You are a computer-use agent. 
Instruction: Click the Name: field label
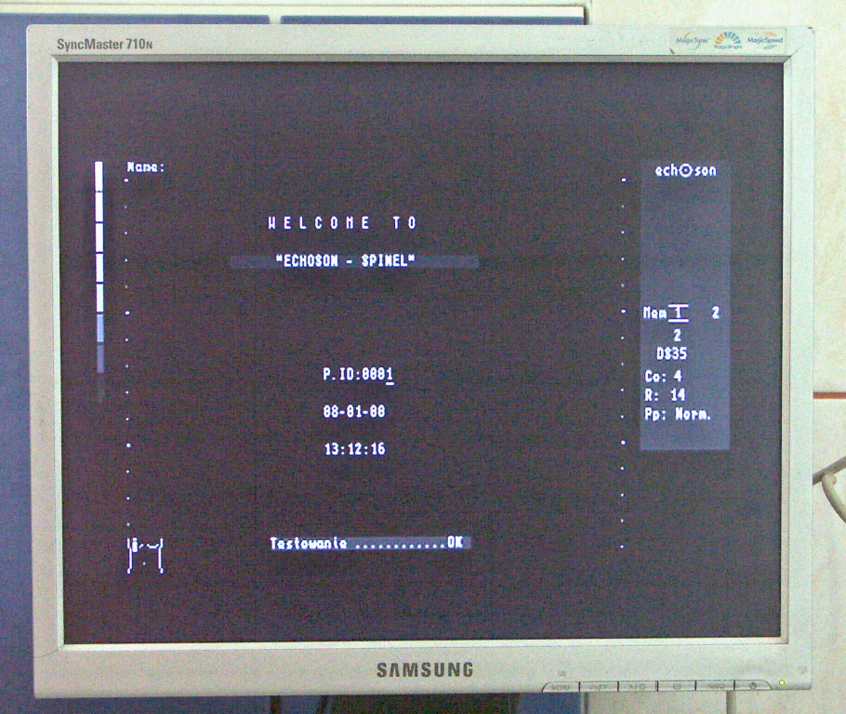pyautogui.click(x=145, y=166)
